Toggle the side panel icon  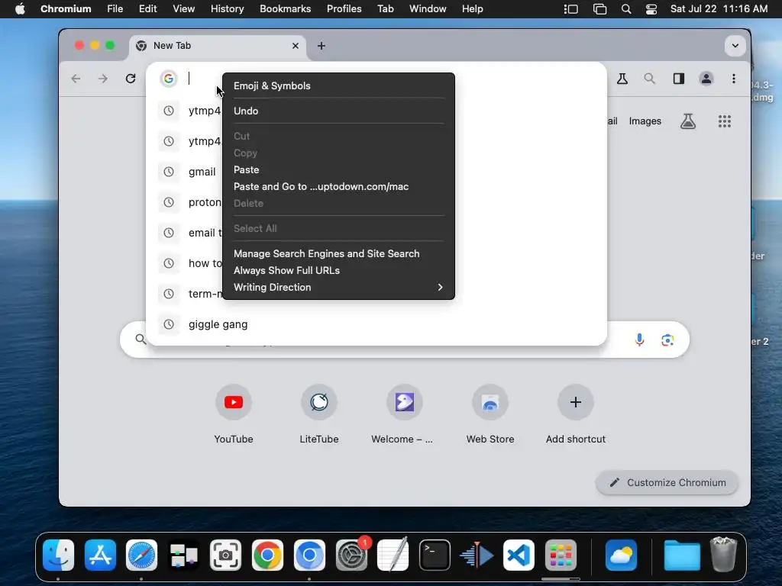click(x=678, y=79)
